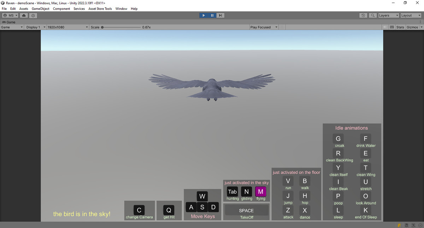Open the Component menu
Screen dimensions: 424x228
(61, 8)
